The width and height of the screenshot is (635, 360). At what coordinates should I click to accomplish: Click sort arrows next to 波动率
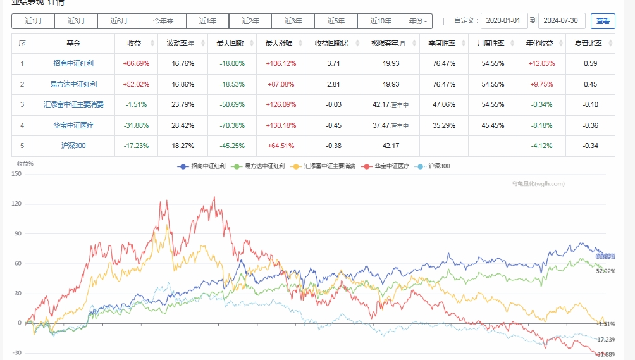coord(202,44)
